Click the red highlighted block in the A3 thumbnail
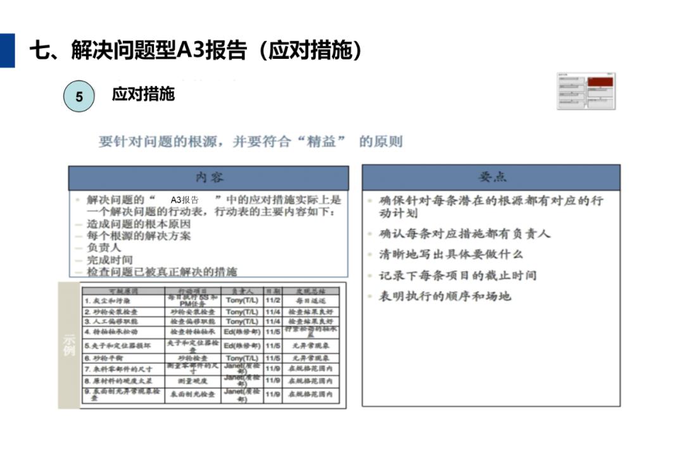684x474 pixels. point(600,82)
